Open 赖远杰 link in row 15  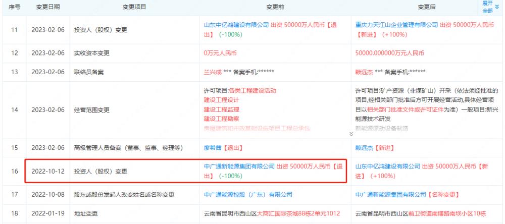pos(364,148)
